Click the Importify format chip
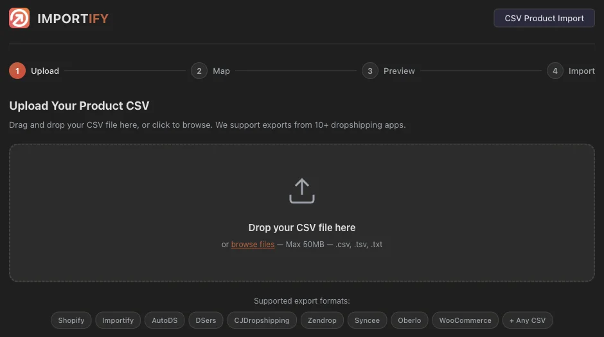Screen dimensions: 604x337 coord(118,320)
